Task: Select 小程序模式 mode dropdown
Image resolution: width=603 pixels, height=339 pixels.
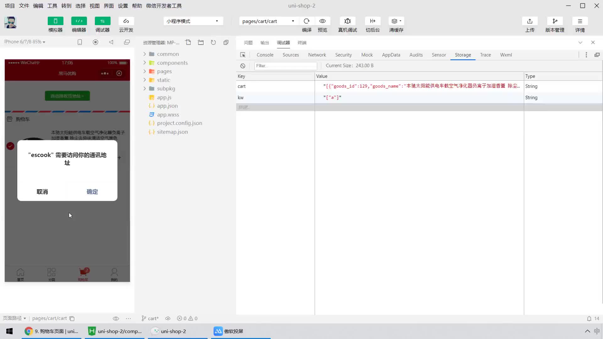Action: click(193, 21)
